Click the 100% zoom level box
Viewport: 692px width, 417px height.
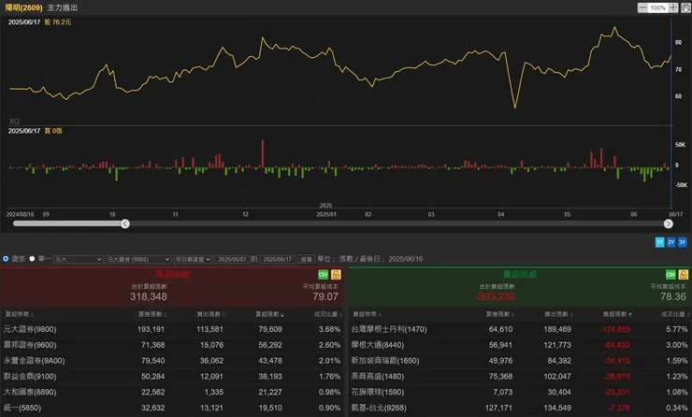coord(657,7)
